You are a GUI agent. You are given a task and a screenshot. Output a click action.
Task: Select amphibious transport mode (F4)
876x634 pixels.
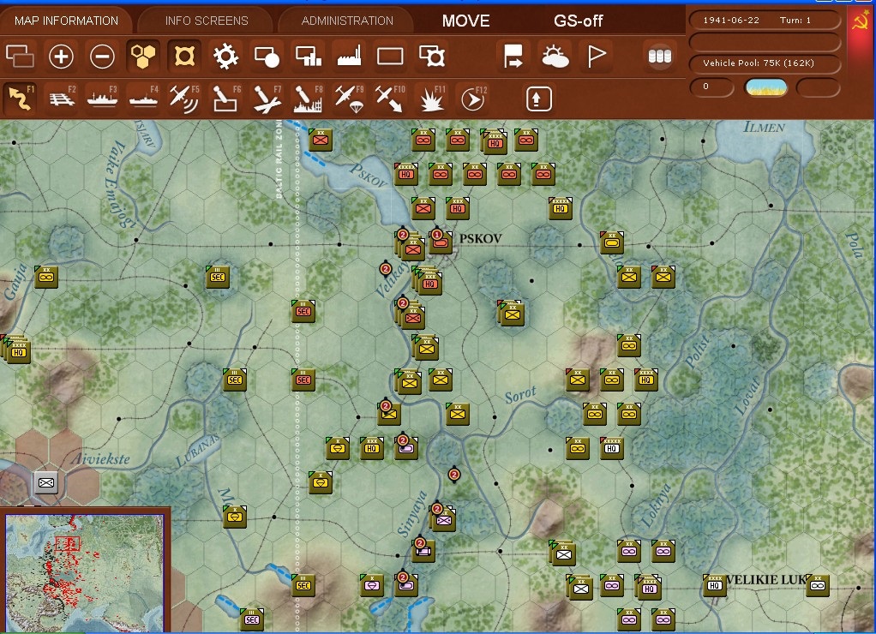[x=144, y=99]
